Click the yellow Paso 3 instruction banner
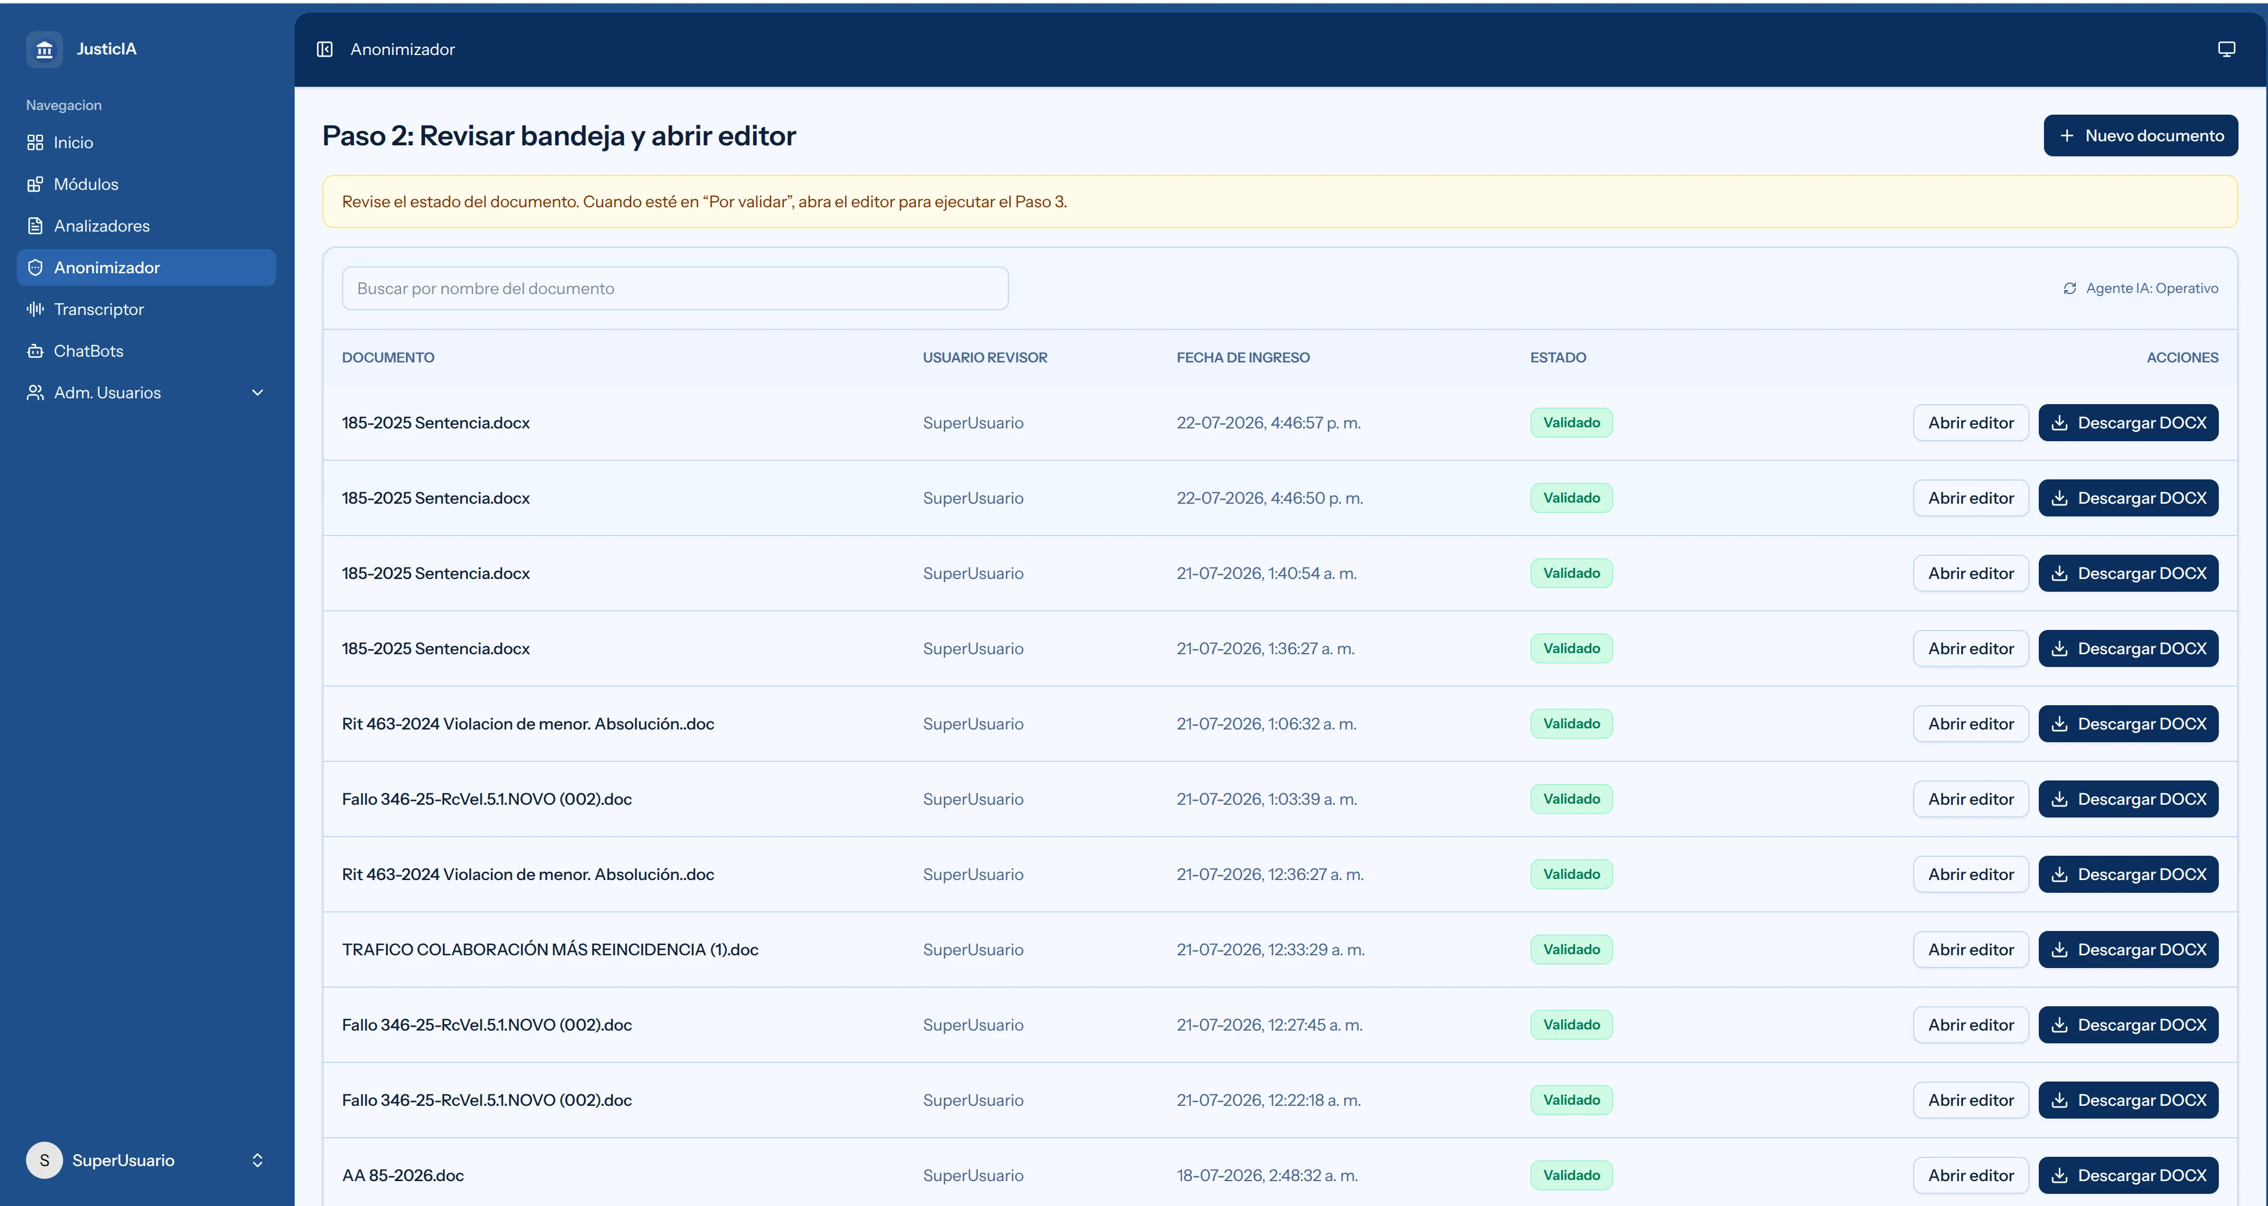 1280,201
